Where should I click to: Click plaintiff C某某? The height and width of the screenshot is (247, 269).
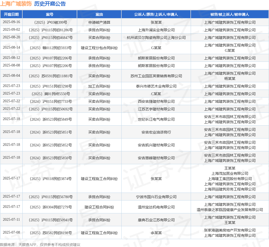[156, 94]
